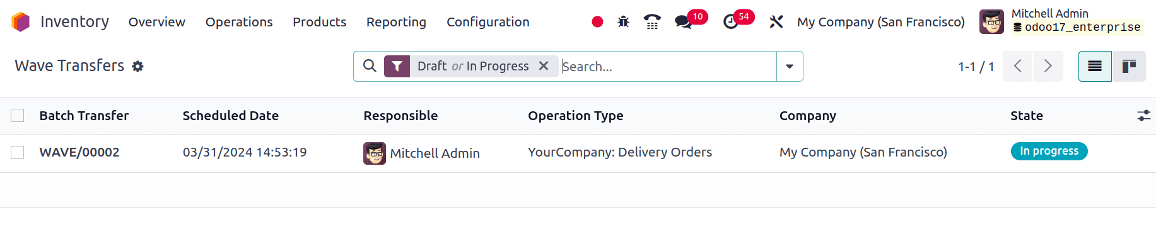Expand the search options dropdown arrow
Image resolution: width=1156 pixels, height=232 pixels.
click(x=790, y=66)
